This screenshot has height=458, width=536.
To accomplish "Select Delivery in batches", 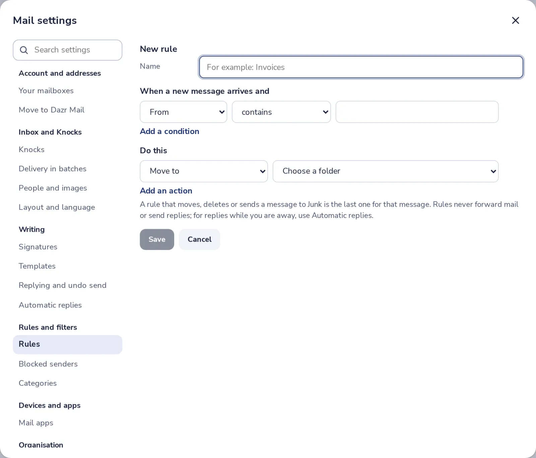I will [x=68, y=169].
